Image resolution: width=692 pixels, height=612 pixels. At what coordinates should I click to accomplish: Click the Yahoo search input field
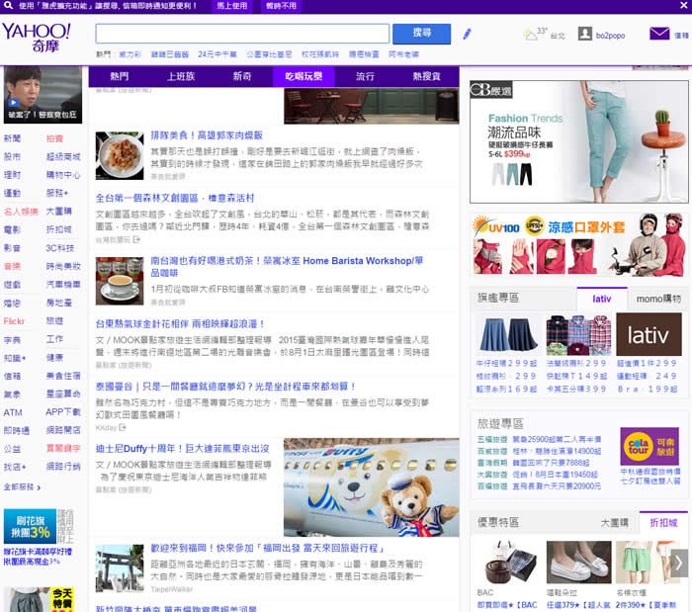(242, 34)
